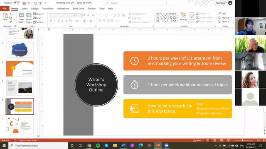
Task: Click the Save icon in title bar
Action: click(24, 3)
